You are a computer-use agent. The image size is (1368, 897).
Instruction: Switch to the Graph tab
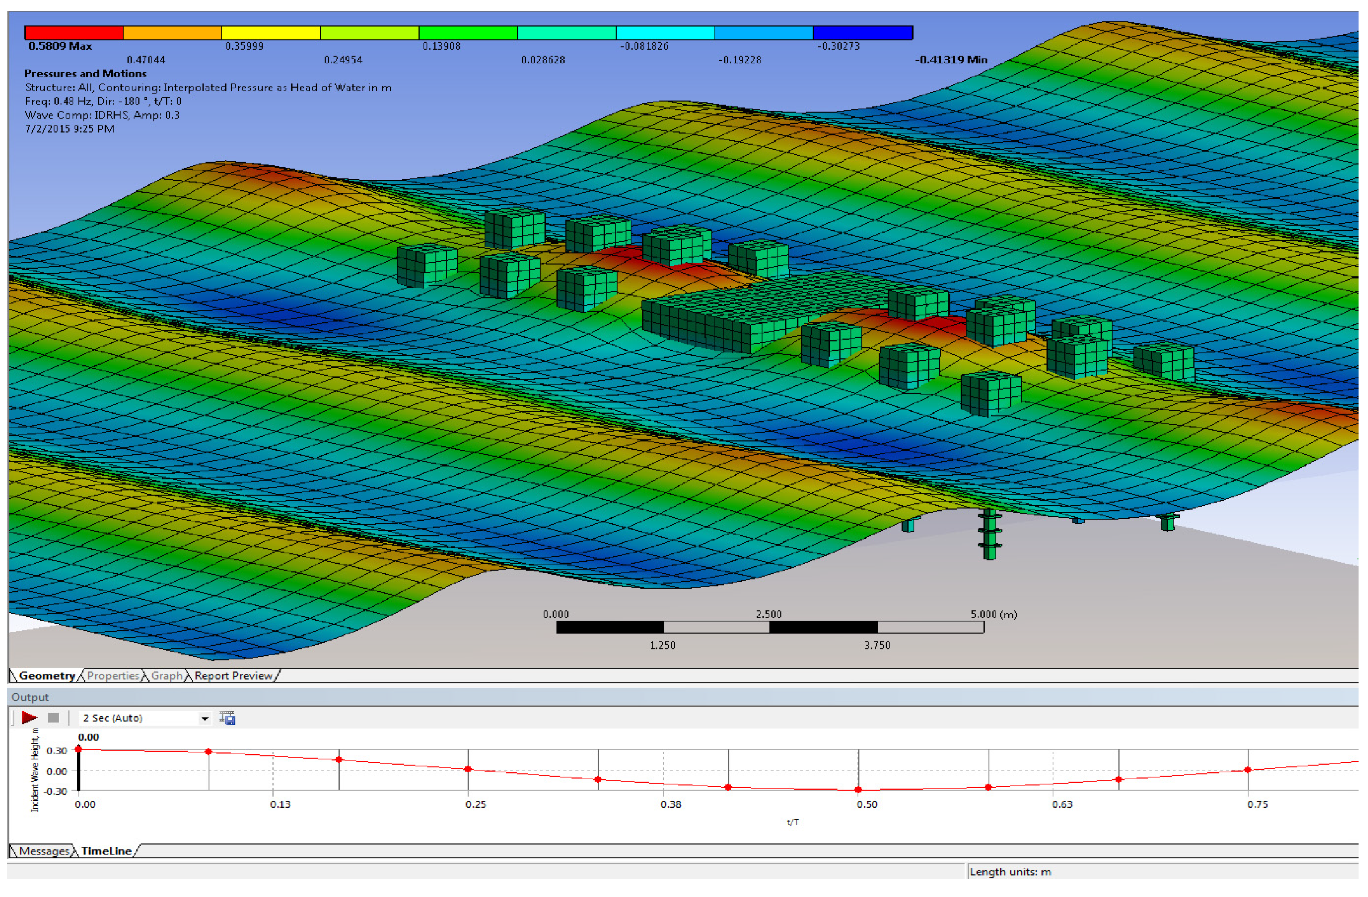(x=167, y=676)
